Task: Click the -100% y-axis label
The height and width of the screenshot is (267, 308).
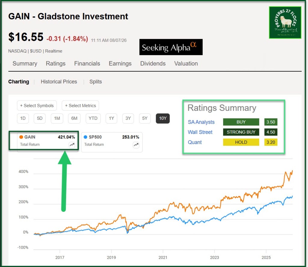Action: click(23, 247)
